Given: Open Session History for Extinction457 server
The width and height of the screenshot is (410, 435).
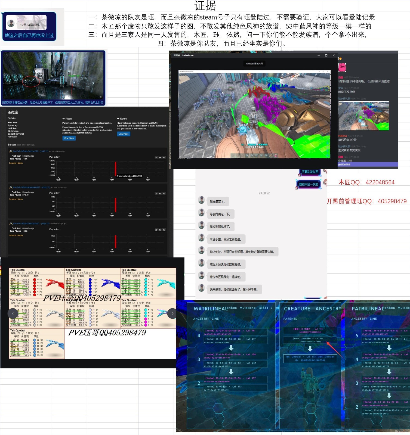Looking at the screenshot, I should tap(16, 235).
